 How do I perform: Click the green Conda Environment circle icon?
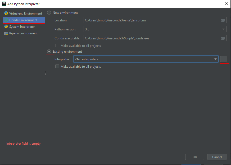click(6, 20)
